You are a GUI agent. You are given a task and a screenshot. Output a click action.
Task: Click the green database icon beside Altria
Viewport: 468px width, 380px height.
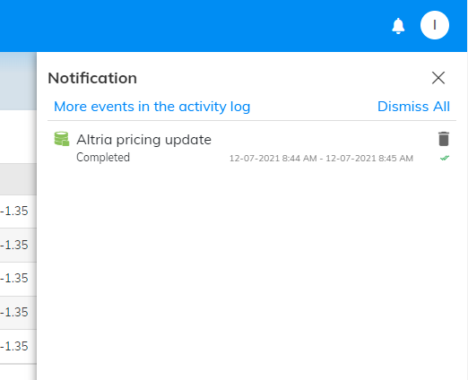point(62,139)
